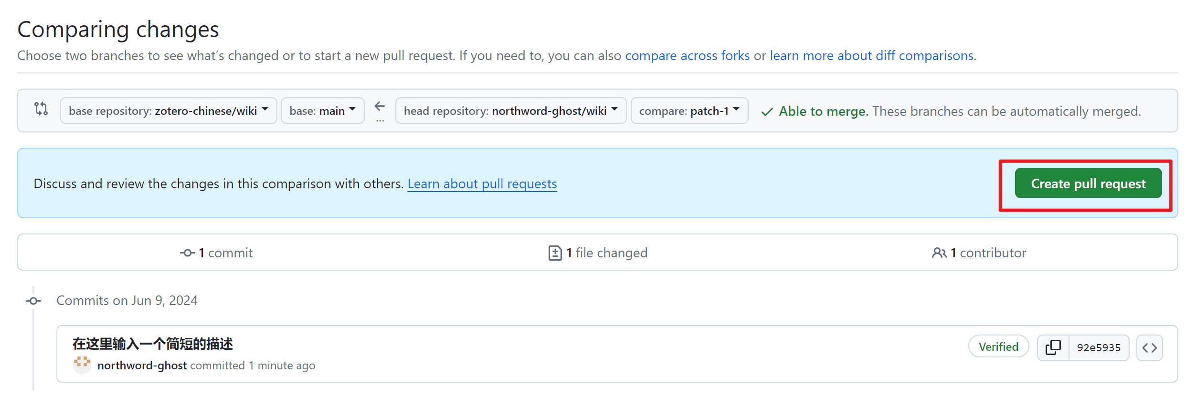The width and height of the screenshot is (1196, 396).
Task: Click the Verified signature badge
Action: (998, 347)
